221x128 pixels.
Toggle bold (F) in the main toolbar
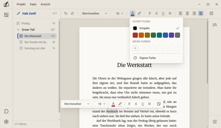(150, 13)
